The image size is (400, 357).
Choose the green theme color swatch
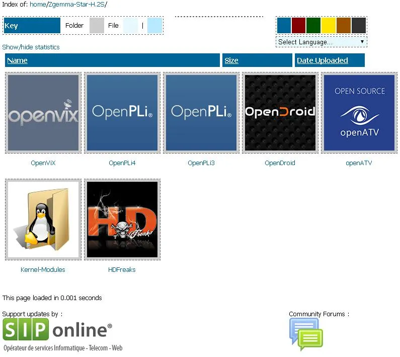click(313, 25)
